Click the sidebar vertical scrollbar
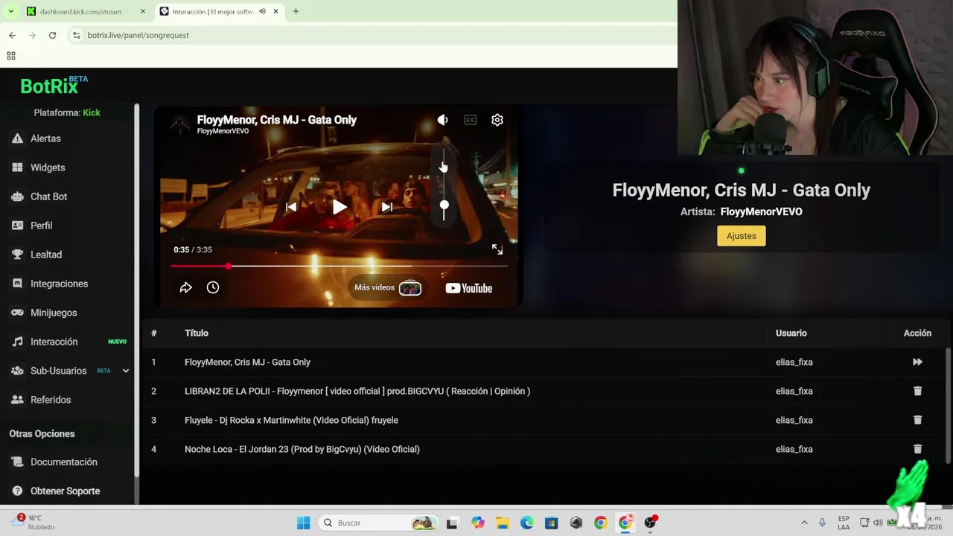This screenshot has height=536, width=953. tap(136, 290)
